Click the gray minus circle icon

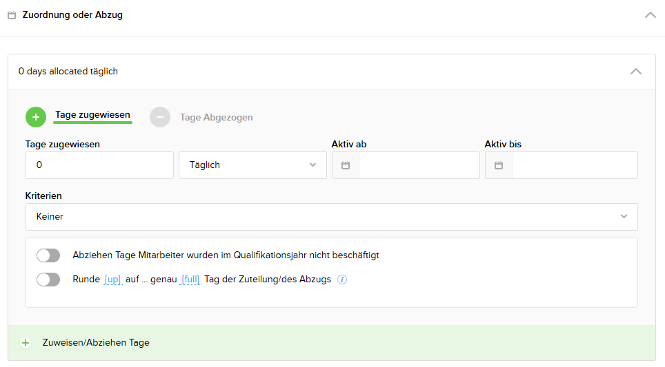pyautogui.click(x=159, y=117)
